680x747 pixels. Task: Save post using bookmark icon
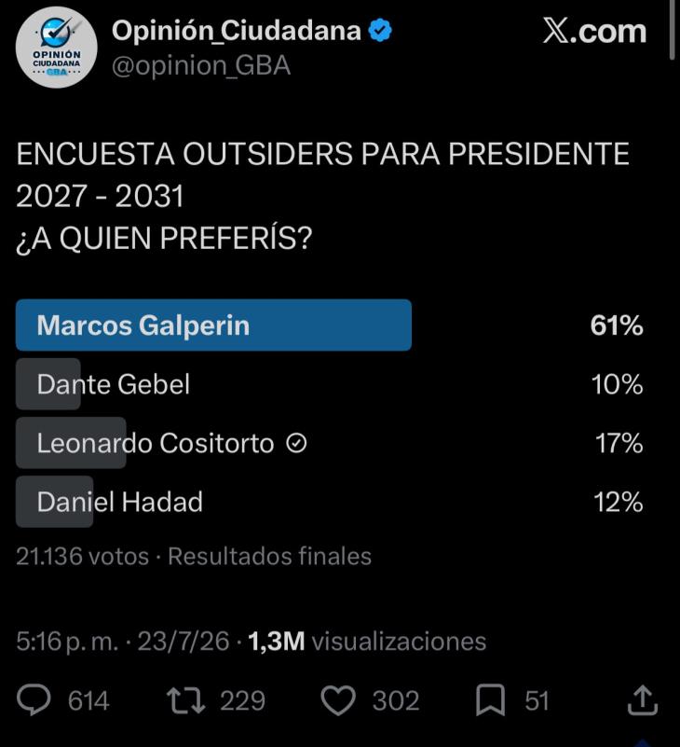490,700
